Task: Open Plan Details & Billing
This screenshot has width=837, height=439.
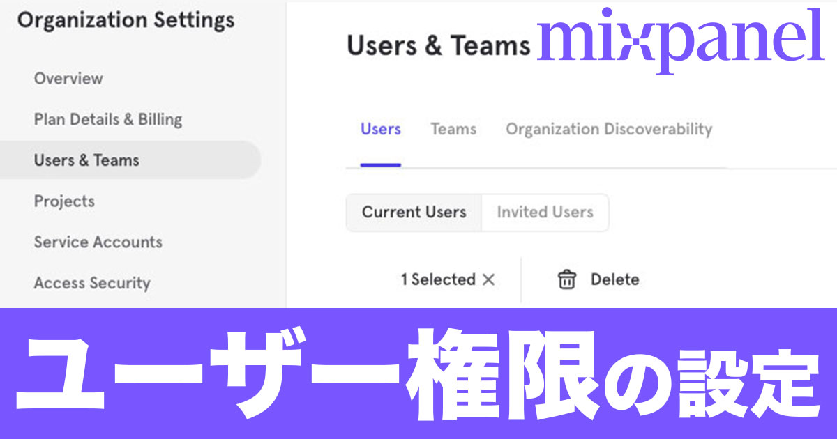Action: click(x=108, y=119)
